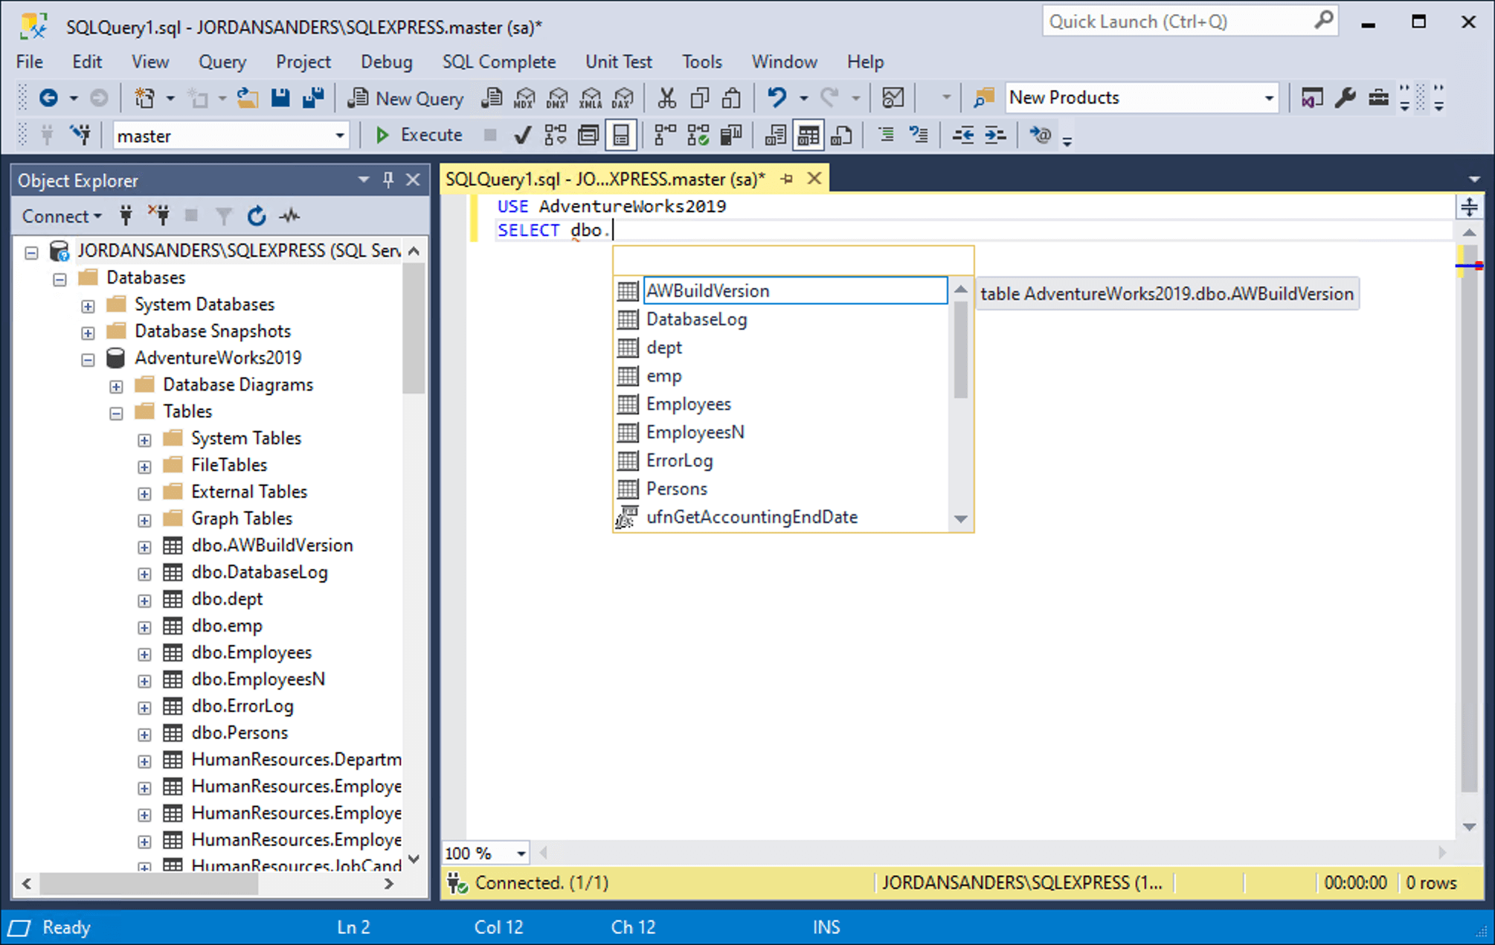This screenshot has width=1495, height=945.
Task: Click the Copy icon in toolbar
Action: pos(700,97)
